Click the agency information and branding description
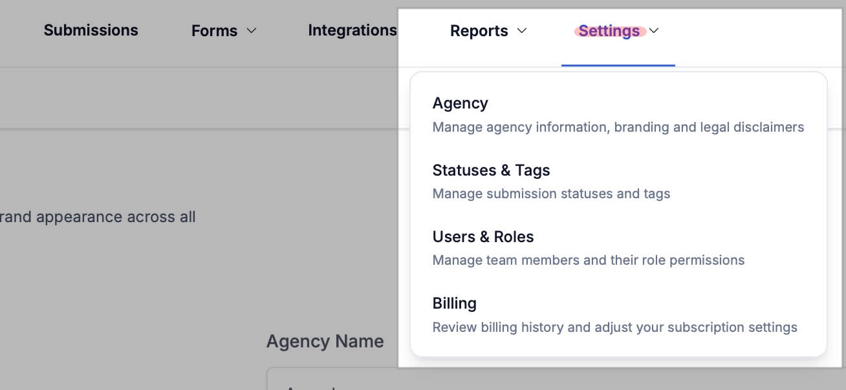Screen dimensions: 846x390 618,127
